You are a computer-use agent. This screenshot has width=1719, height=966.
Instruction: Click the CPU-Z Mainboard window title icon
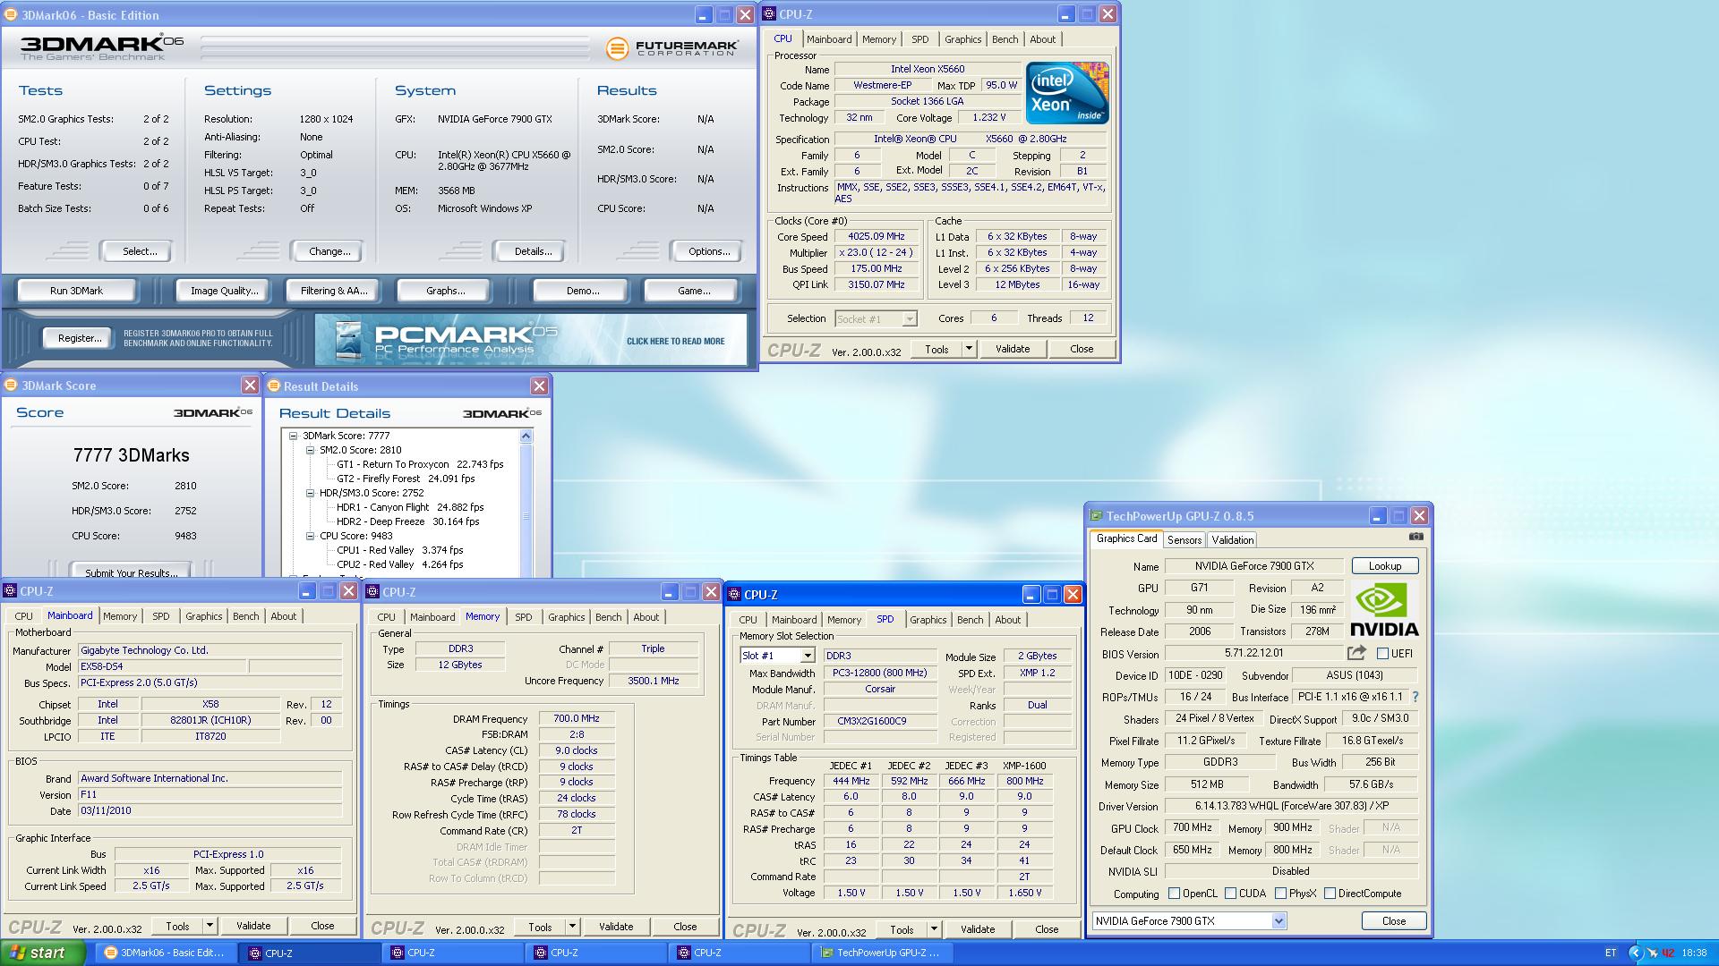pos(10,590)
